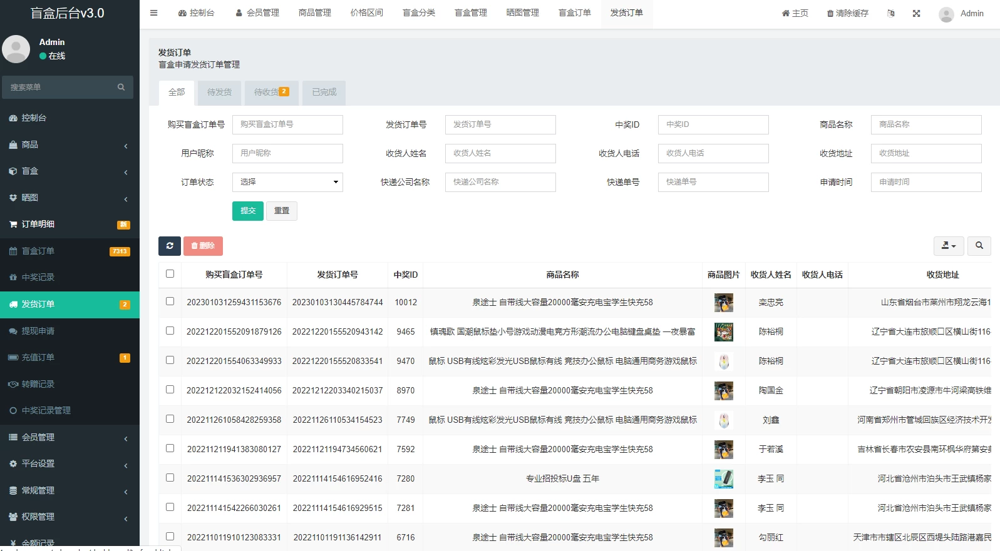Click product thumbnail in first table row
The height and width of the screenshot is (551, 1000).
[723, 303]
